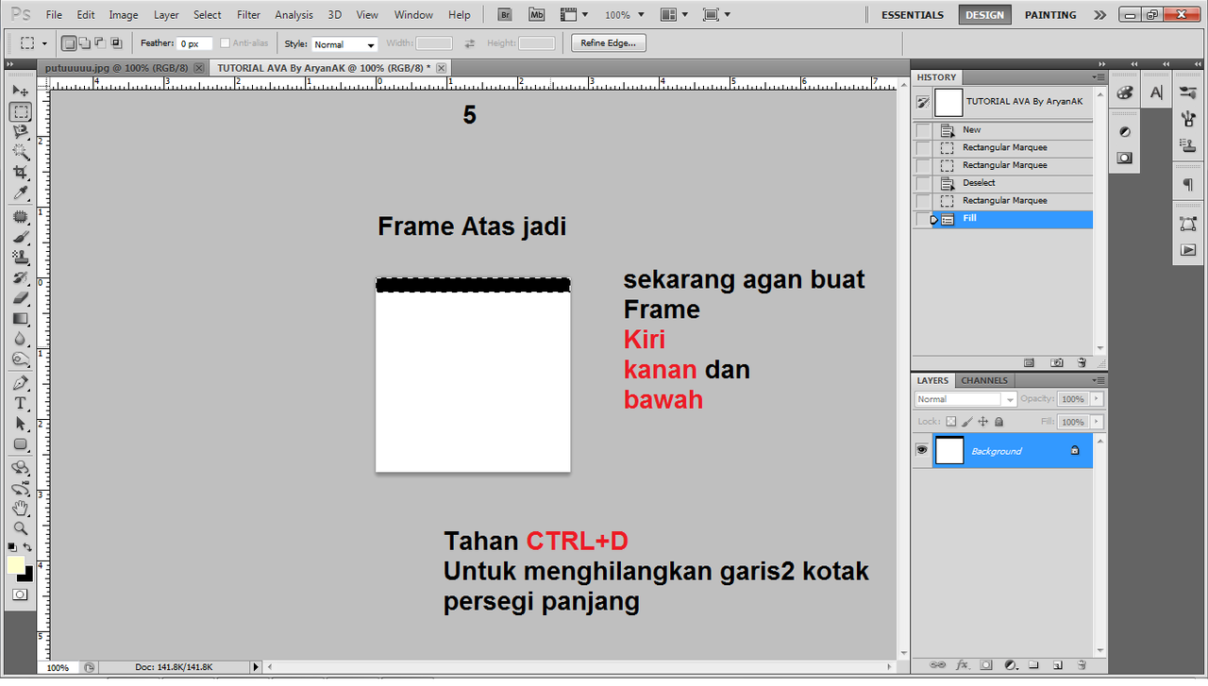Open the Analysis menu
Screen dimensions: 1208x686
(x=294, y=15)
